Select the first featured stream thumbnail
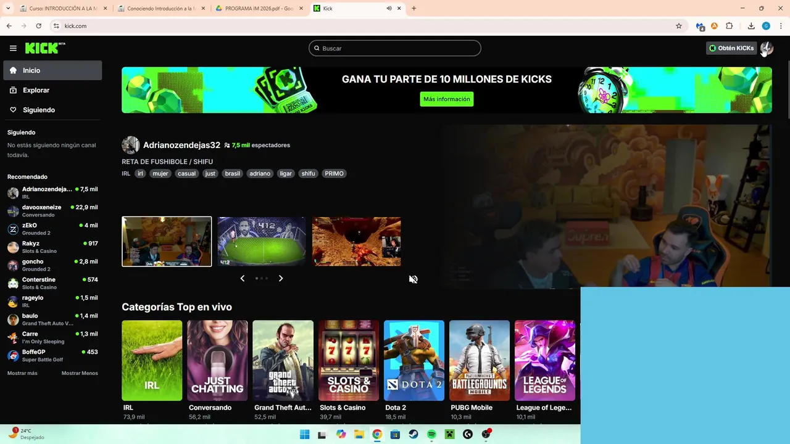 click(x=167, y=241)
